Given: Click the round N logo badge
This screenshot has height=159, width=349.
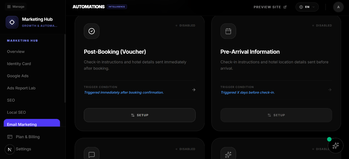Looking at the screenshot, I should pyautogui.click(x=10, y=149).
